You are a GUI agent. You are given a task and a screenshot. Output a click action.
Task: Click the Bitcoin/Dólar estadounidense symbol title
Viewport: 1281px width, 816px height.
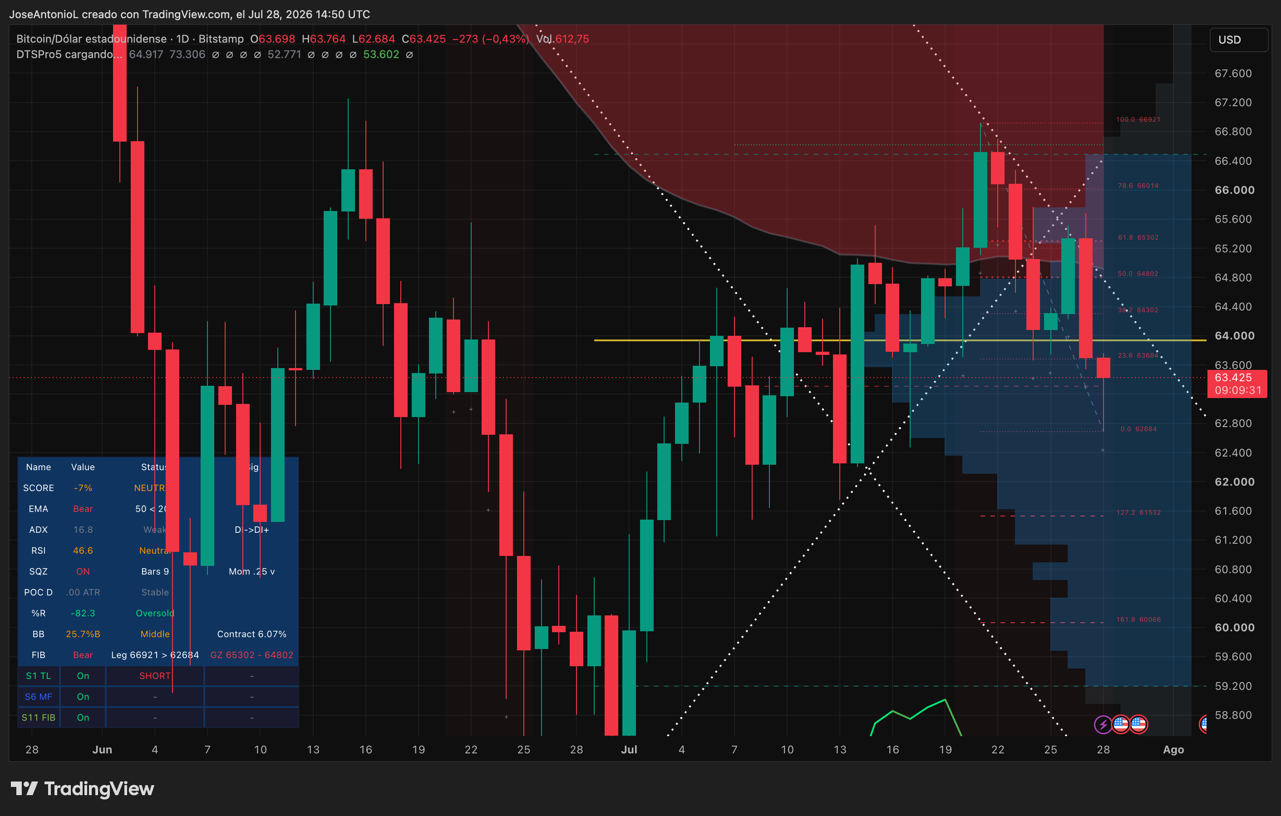92,39
